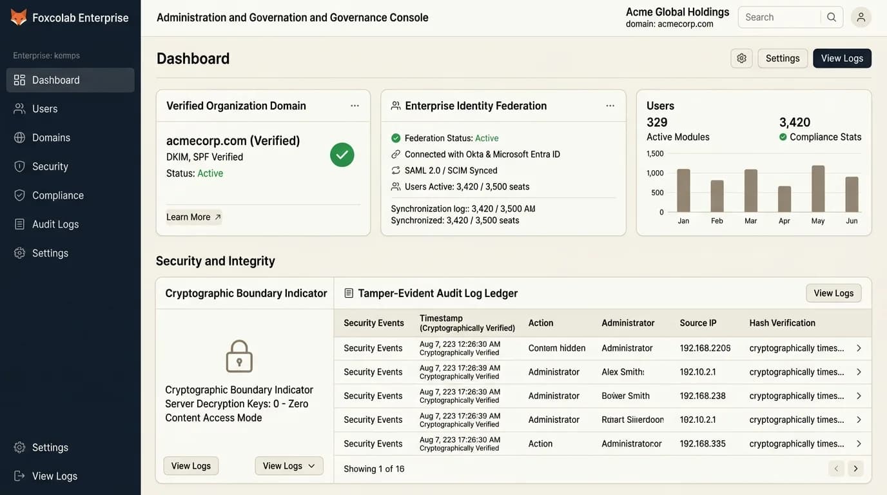
Task: Open Security section in the sidebar
Action: point(70,166)
